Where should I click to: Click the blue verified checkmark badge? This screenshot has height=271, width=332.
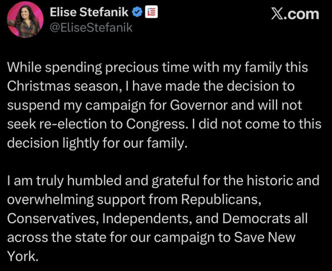coord(137,13)
